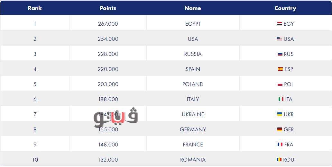
Task: Sort table by Rank column header
Action: pyautogui.click(x=35, y=8)
